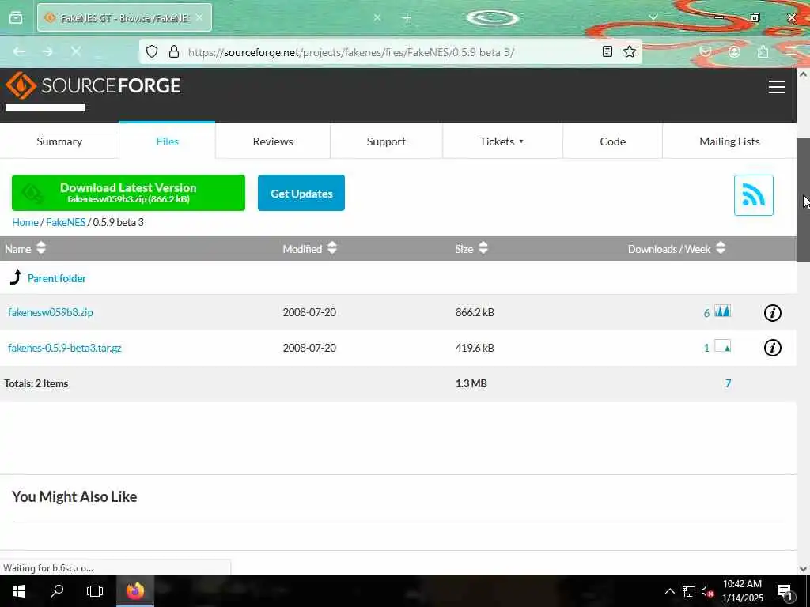This screenshot has width=810, height=607.
Task: Show hidden system tray icons
Action: [669, 591]
